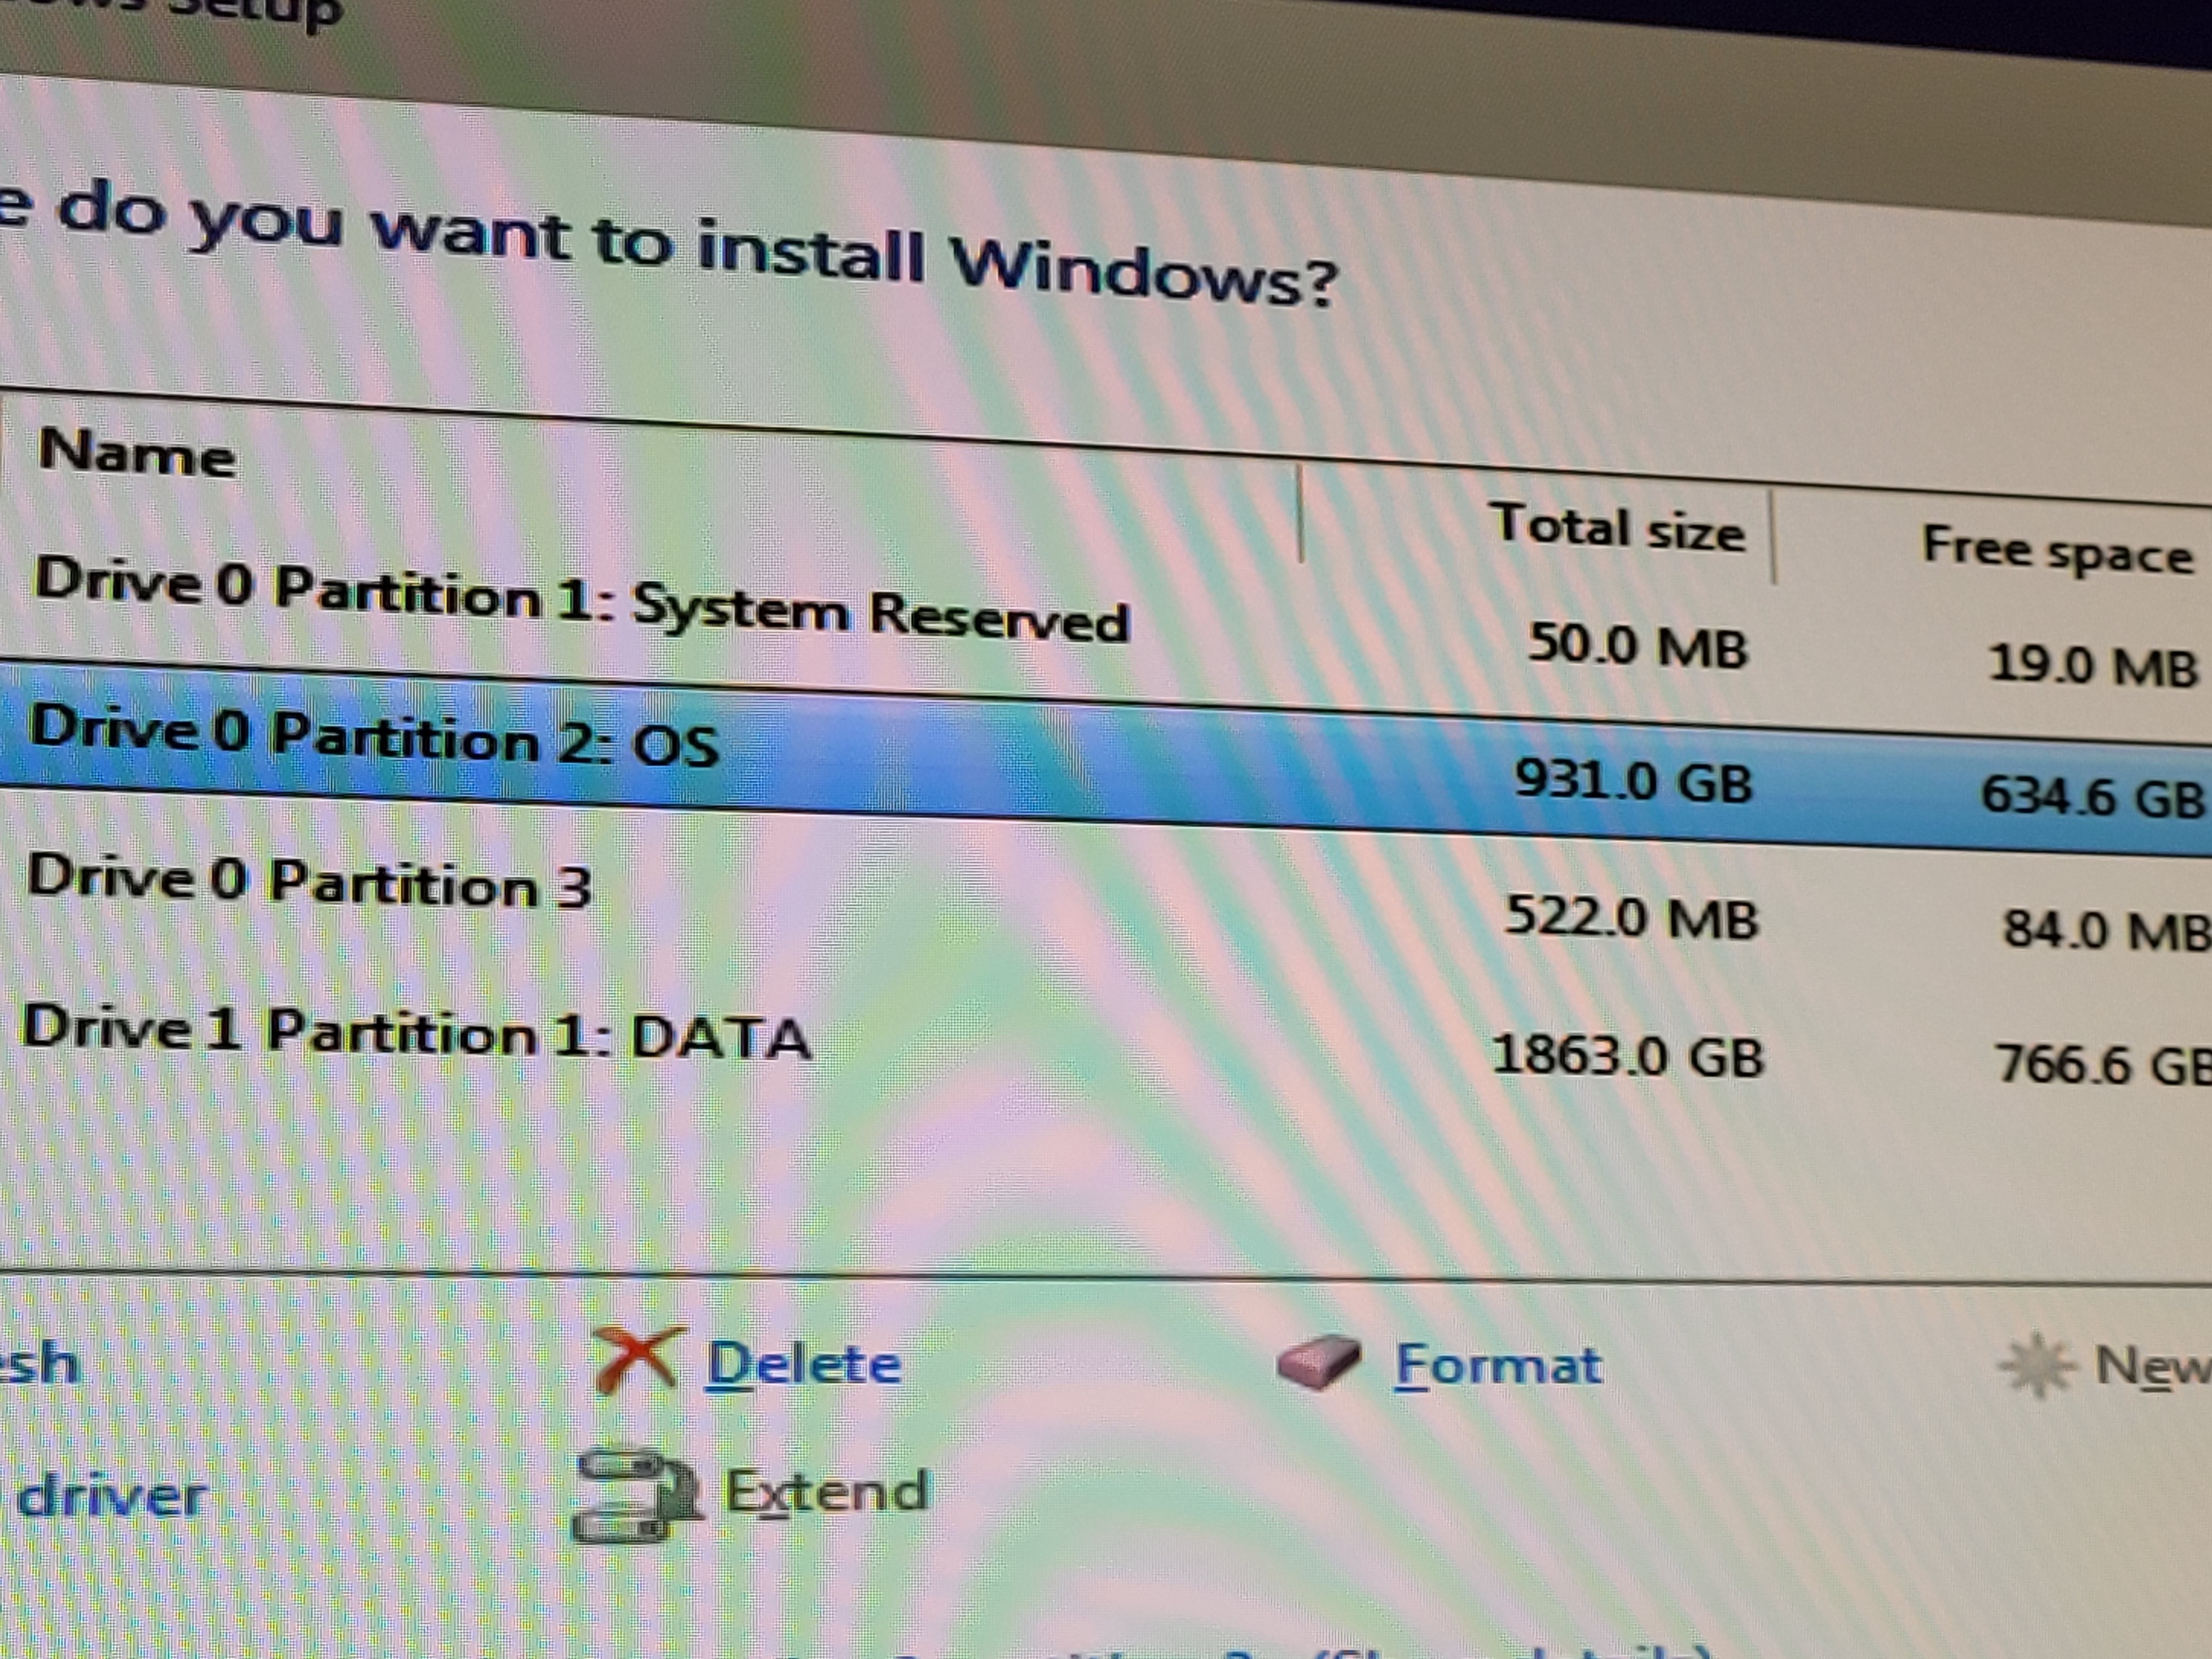2212x1659 pixels.
Task: Click the pink eraser Format icon
Action: 1318,1362
